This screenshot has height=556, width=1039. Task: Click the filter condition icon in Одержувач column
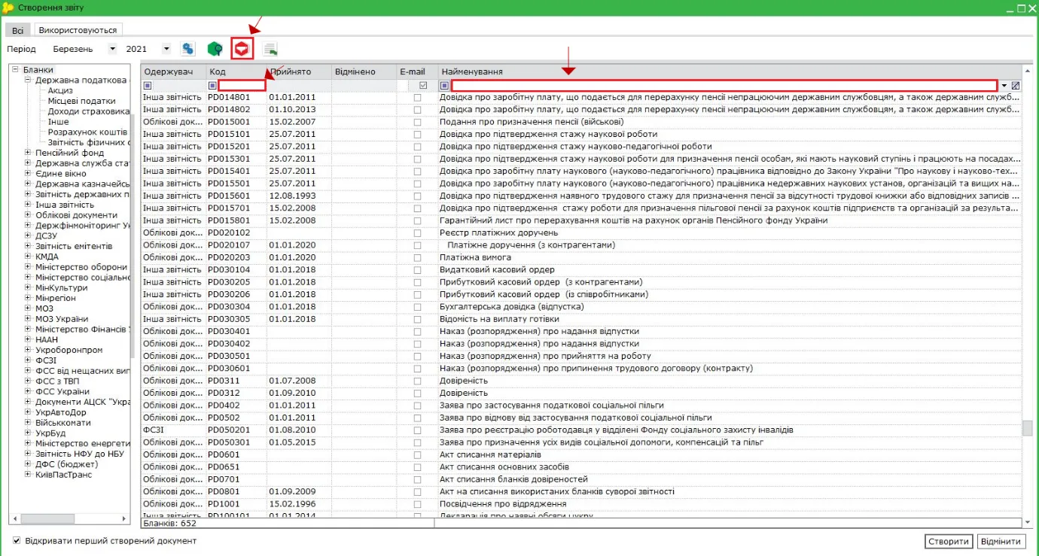[147, 86]
